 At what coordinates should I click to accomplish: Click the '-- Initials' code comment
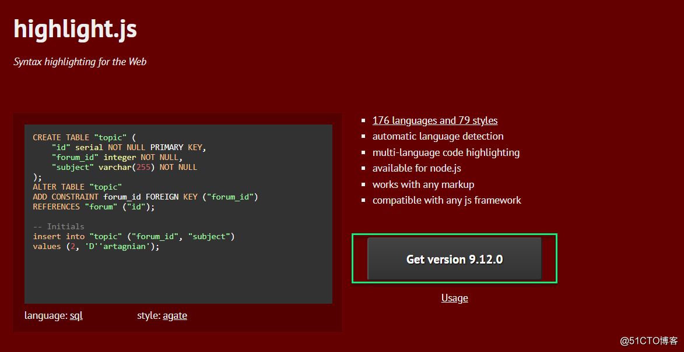pos(58,227)
